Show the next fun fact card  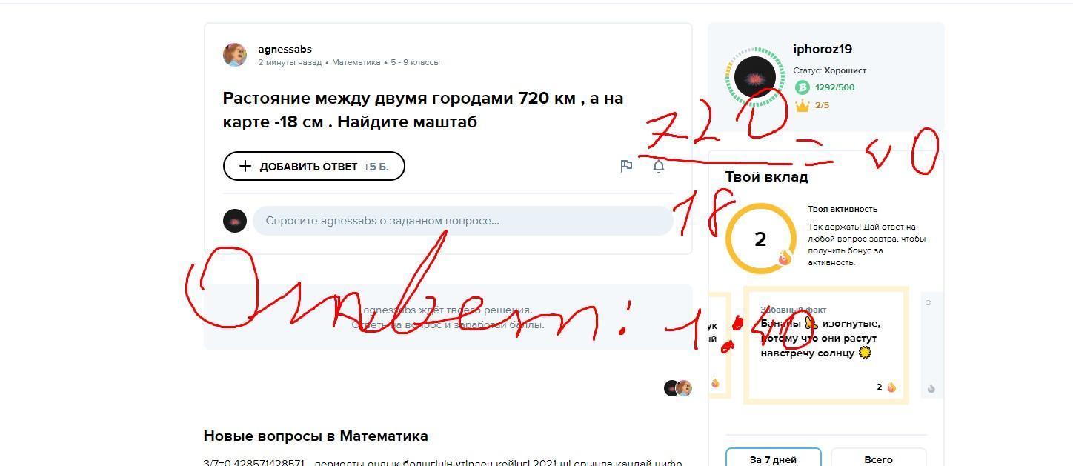click(x=931, y=346)
